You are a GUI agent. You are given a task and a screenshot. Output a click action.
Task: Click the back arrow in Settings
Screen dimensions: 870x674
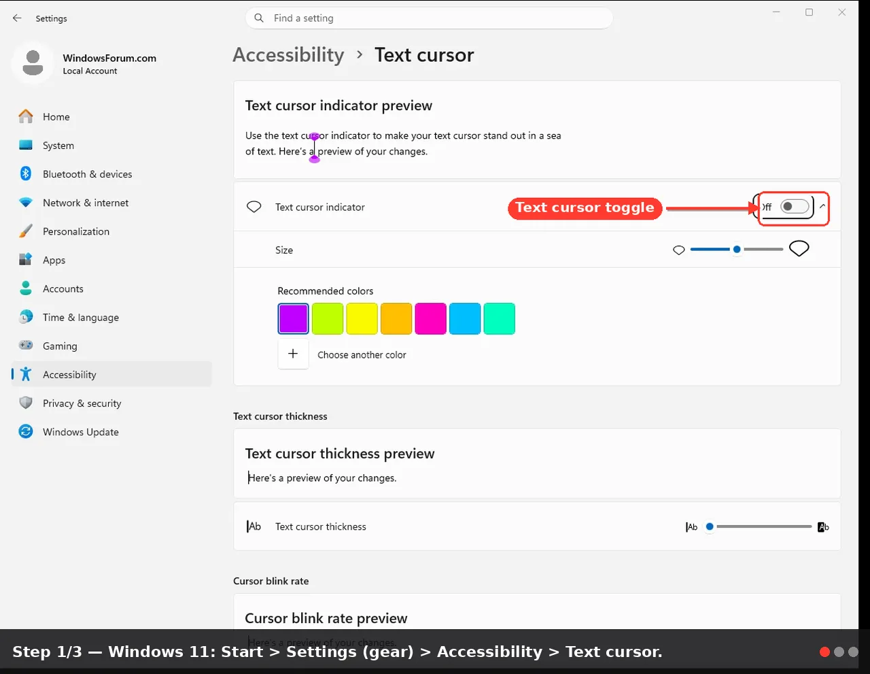click(17, 18)
